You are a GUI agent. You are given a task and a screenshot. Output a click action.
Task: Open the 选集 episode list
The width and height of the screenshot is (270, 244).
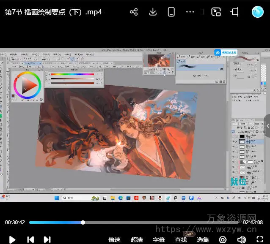click(x=203, y=240)
